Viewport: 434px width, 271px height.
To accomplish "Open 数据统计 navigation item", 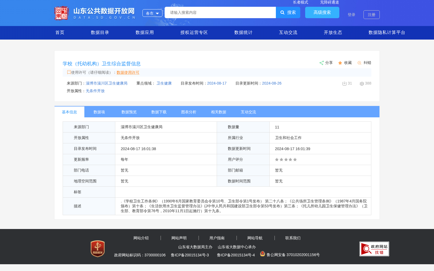I will tap(244, 33).
